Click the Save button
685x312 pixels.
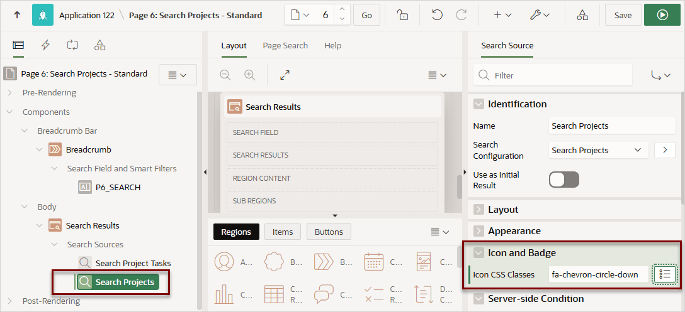tap(623, 15)
